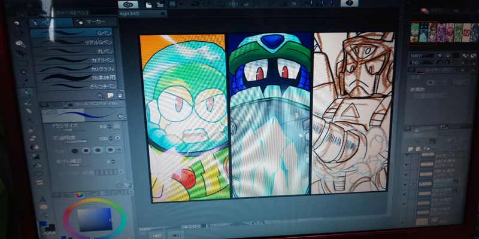The image size is (479, 239).
Task: Pick a hue on the color wheel ring
Action: tap(95, 200)
